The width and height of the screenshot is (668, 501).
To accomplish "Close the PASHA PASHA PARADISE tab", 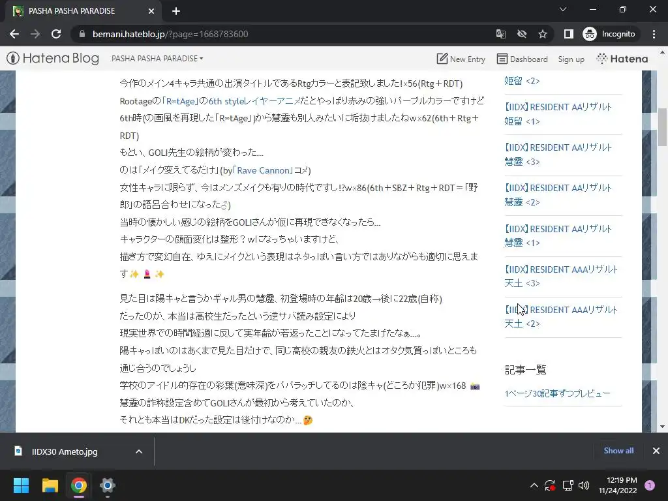I will coord(151,11).
